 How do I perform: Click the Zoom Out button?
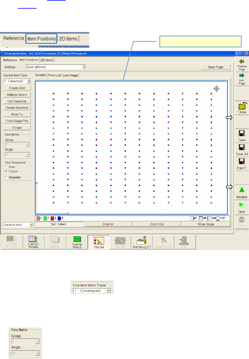(x=156, y=224)
